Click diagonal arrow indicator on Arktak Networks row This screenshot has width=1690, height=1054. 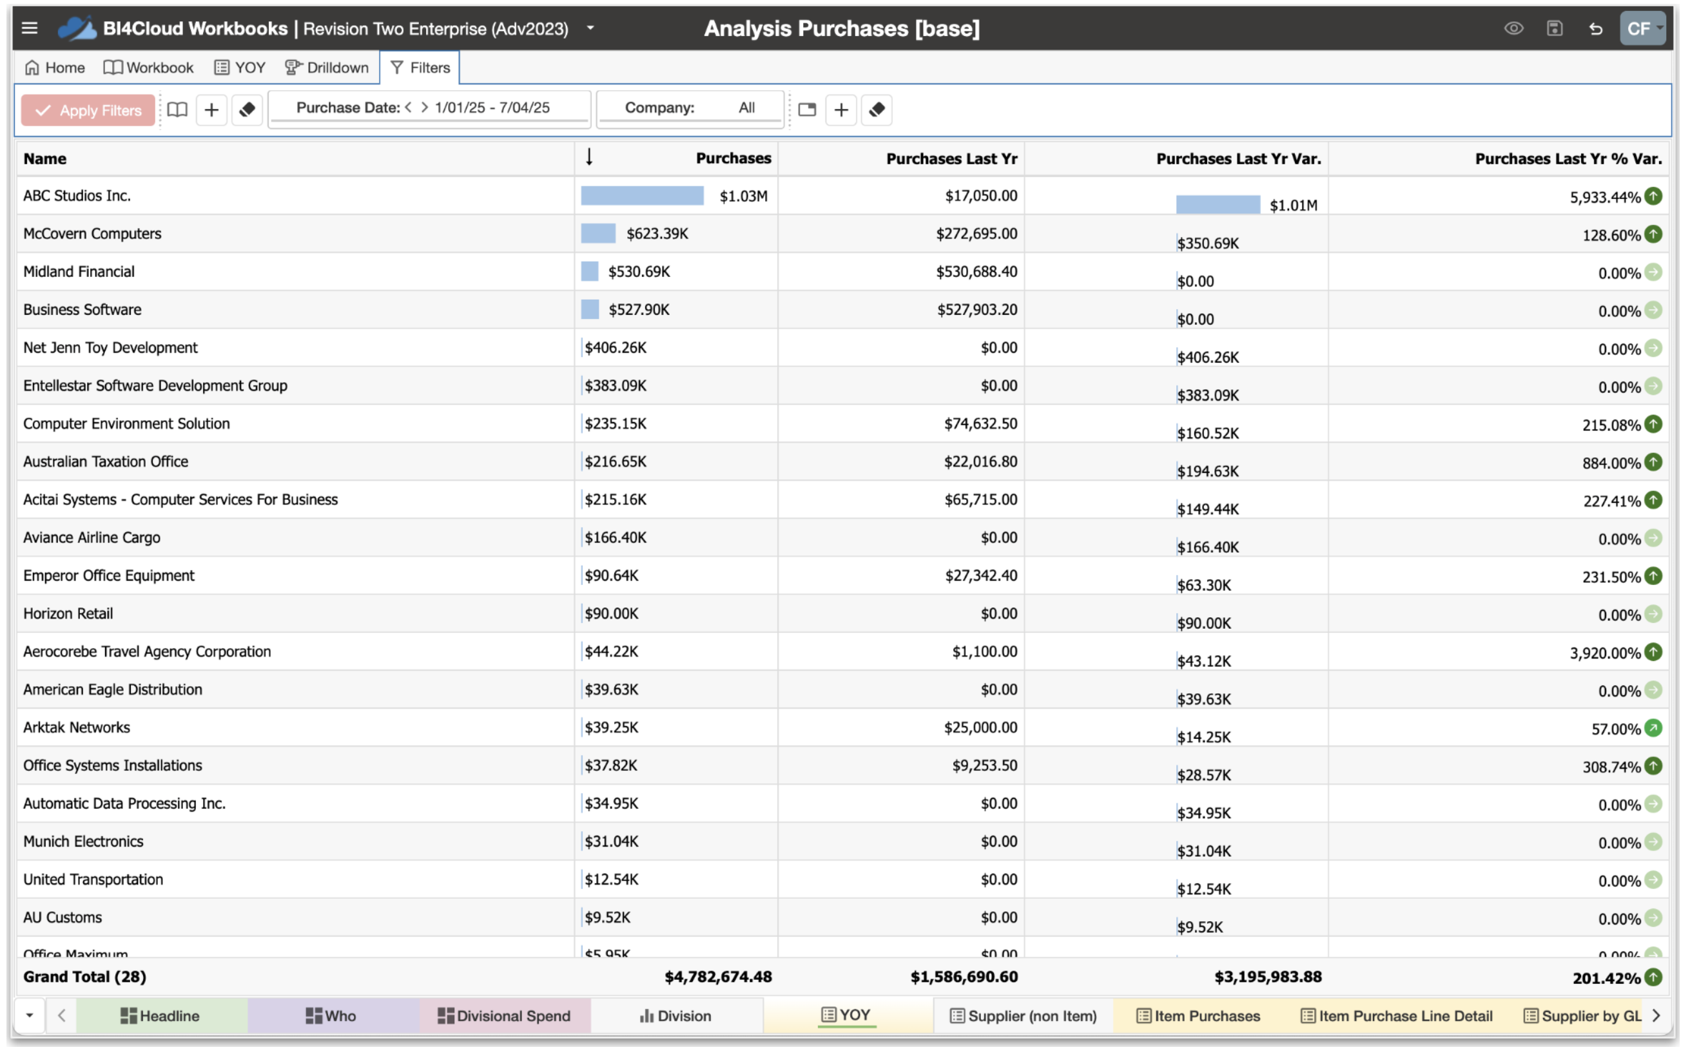(x=1653, y=729)
